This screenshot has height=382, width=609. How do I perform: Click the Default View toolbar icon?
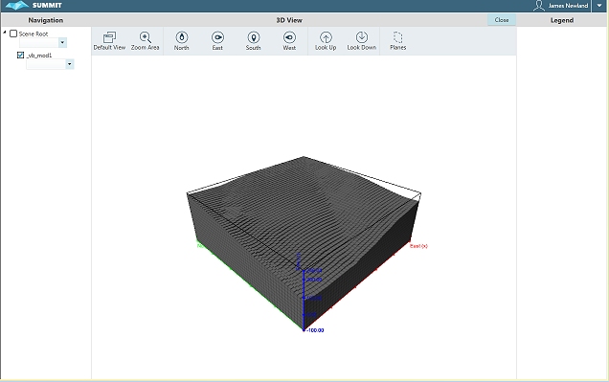109,41
